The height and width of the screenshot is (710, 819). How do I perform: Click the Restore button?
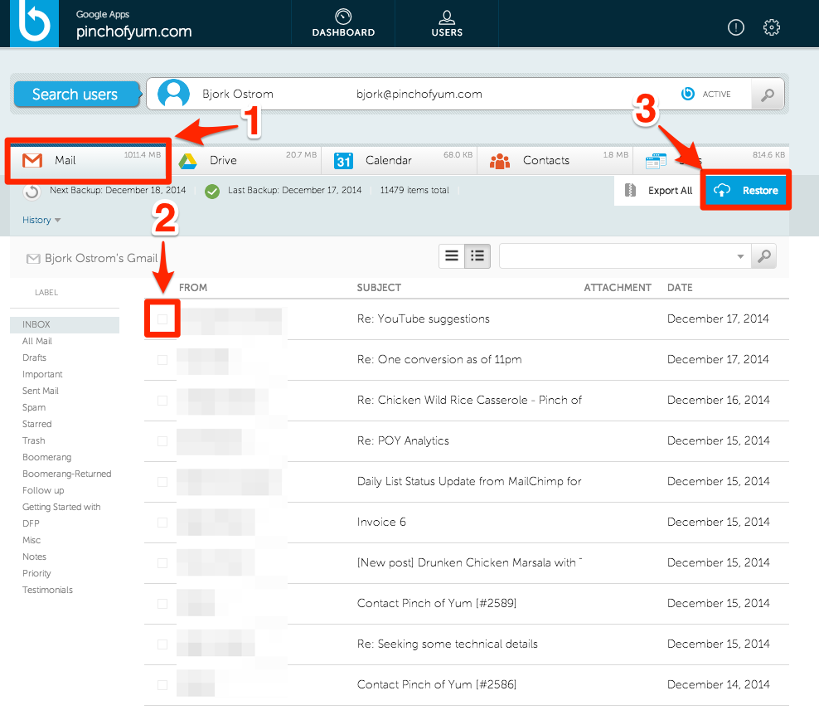745,190
